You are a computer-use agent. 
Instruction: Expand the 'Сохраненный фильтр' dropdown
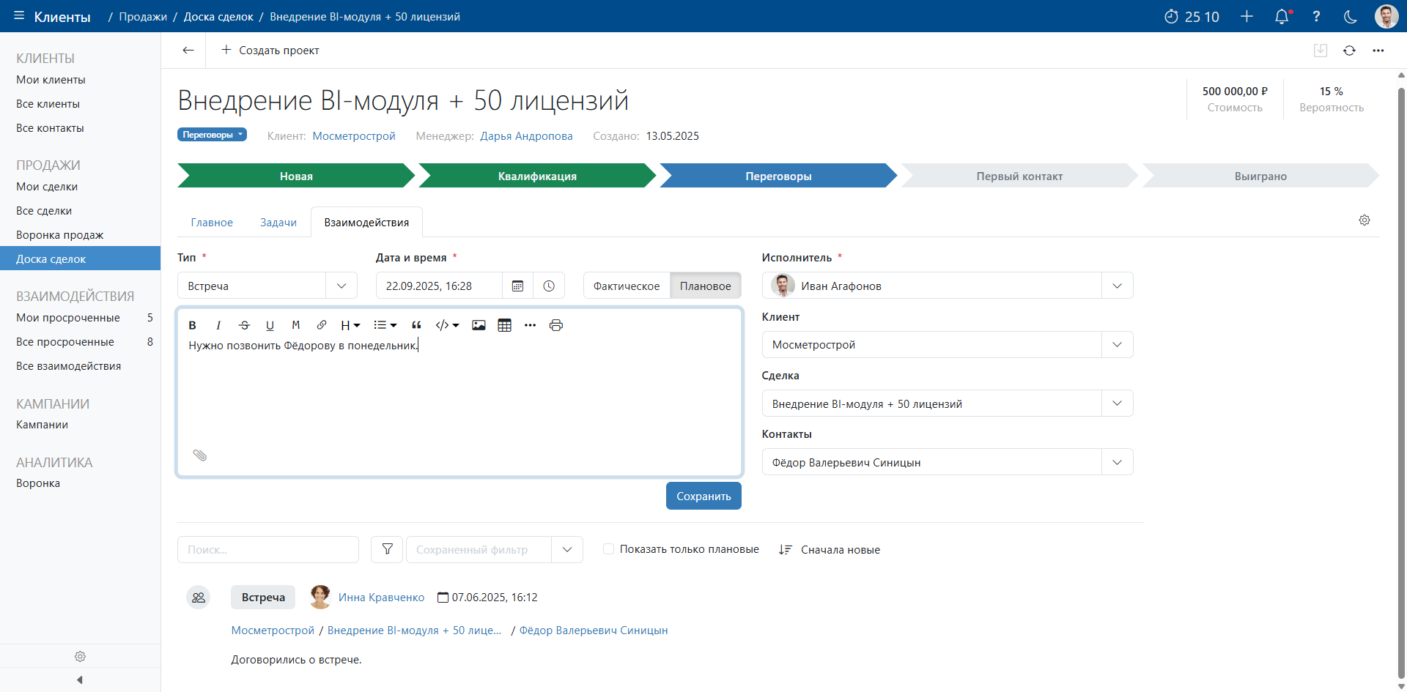click(567, 549)
